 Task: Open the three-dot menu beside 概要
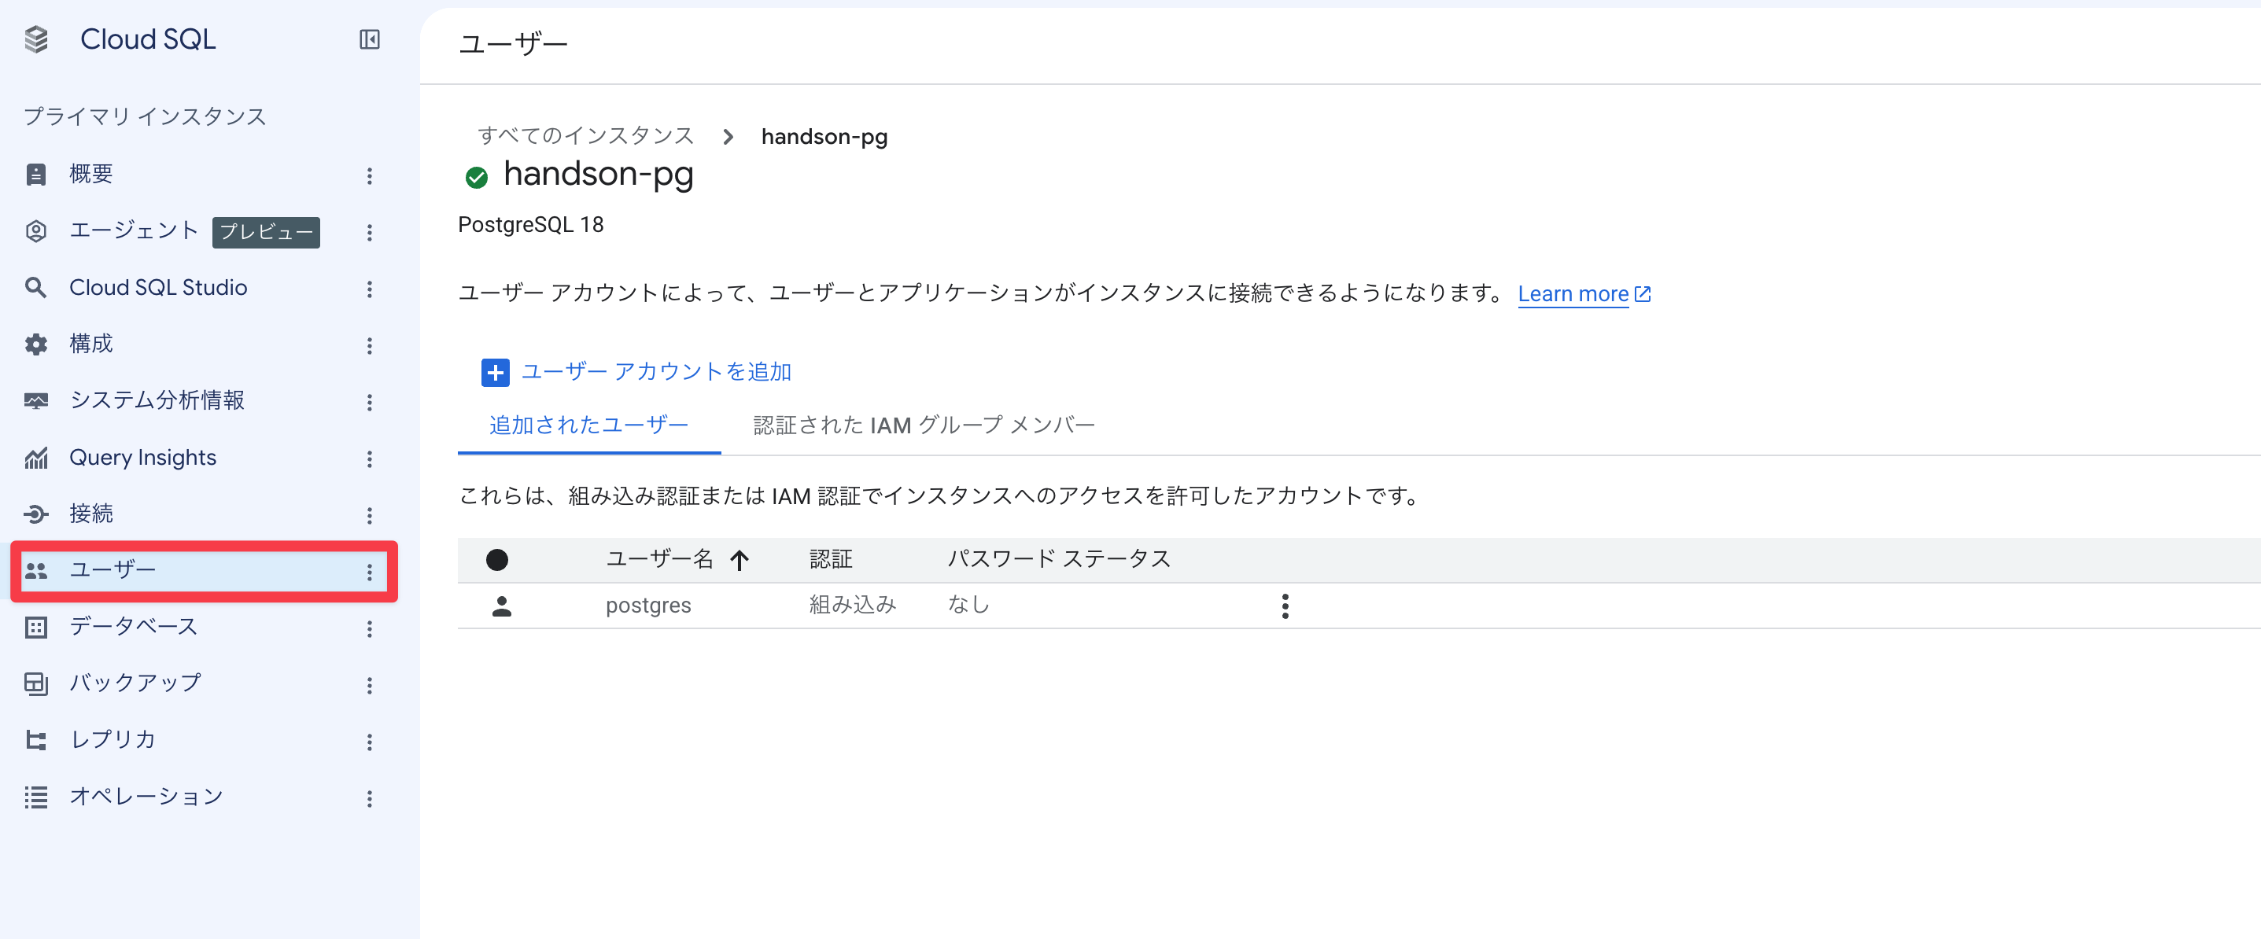(370, 175)
